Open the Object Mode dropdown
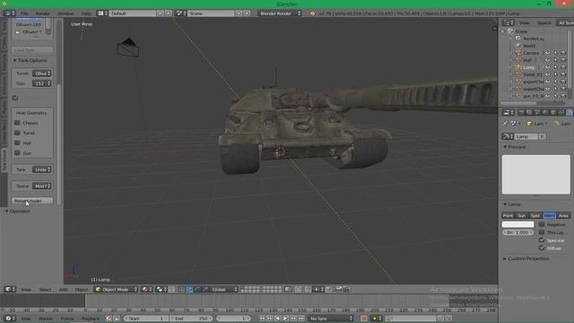Image resolution: width=574 pixels, height=323 pixels. click(x=116, y=290)
